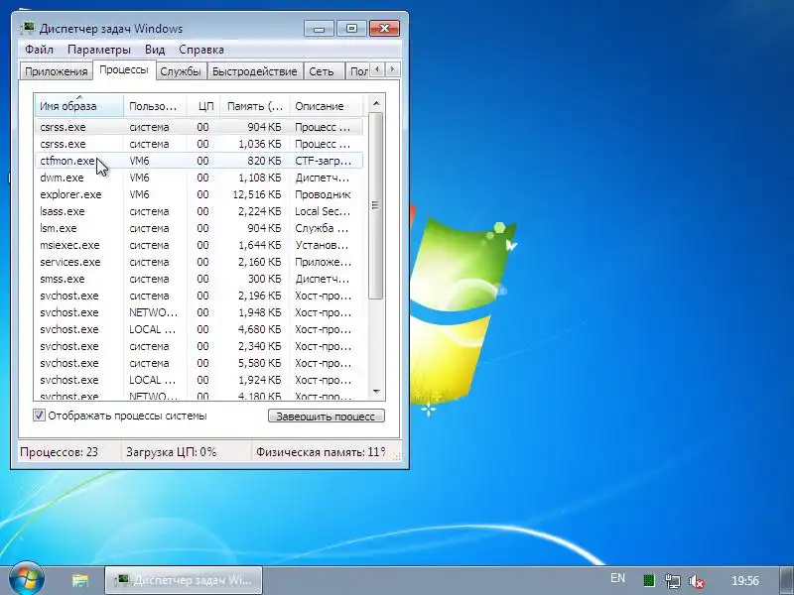This screenshot has height=595, width=794.
Task: Select the services.exe process
Action: (x=198, y=262)
